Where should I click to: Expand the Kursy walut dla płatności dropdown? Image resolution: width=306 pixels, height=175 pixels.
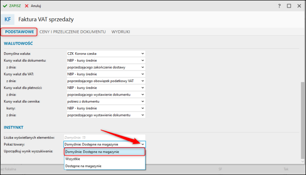click(x=106, y=87)
